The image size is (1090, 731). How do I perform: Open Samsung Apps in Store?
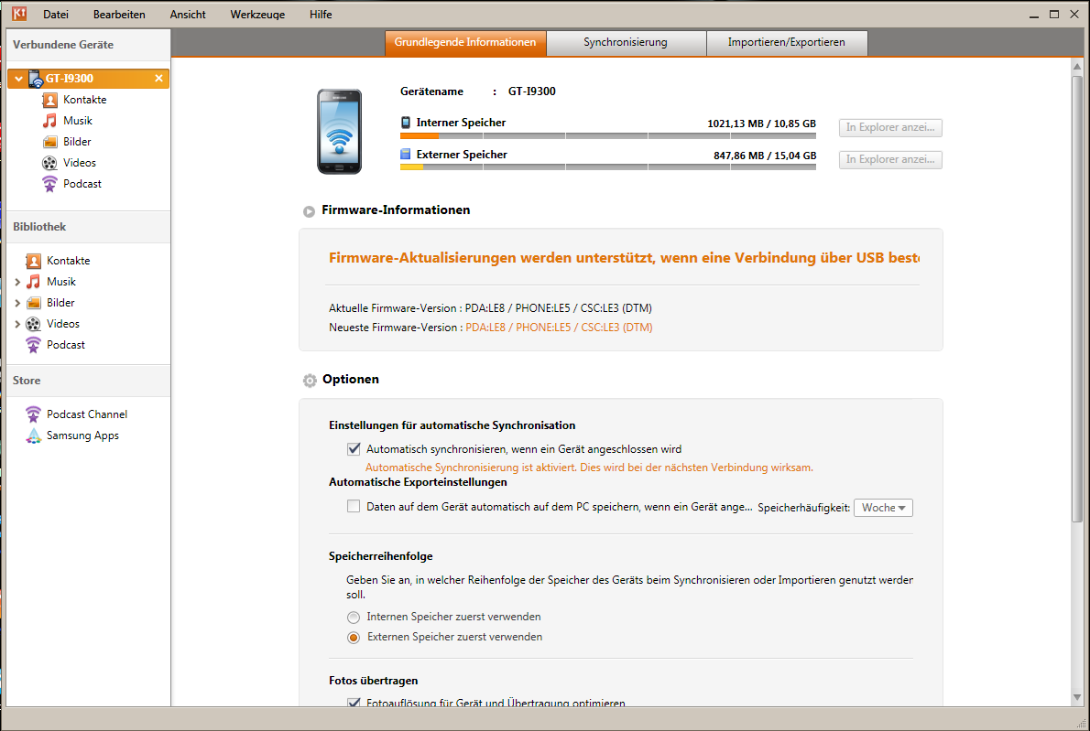[82, 436]
